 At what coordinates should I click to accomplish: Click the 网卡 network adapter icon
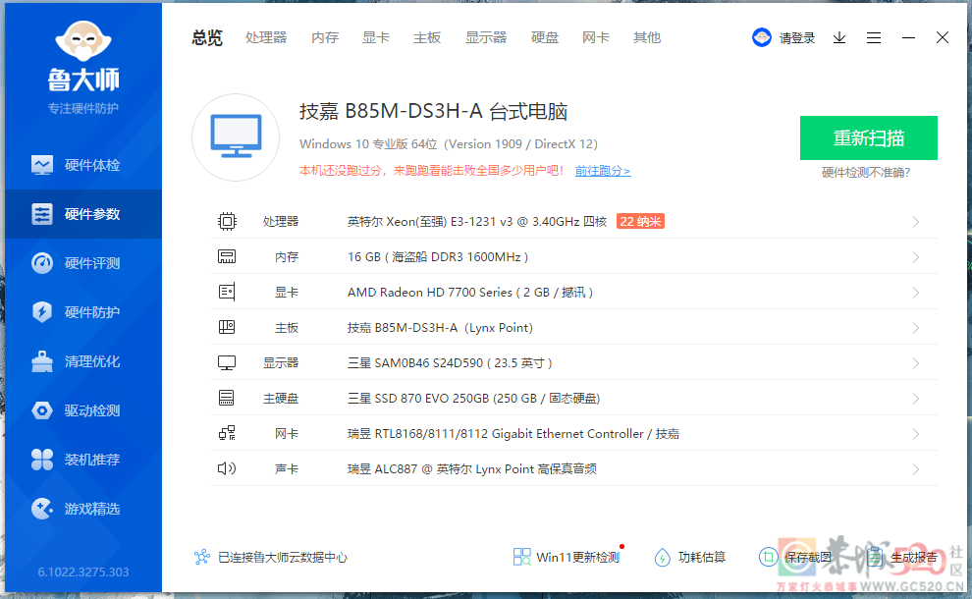(x=227, y=433)
